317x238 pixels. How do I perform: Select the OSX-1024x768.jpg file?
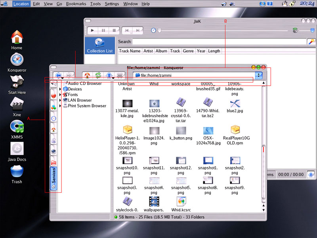tap(208, 136)
